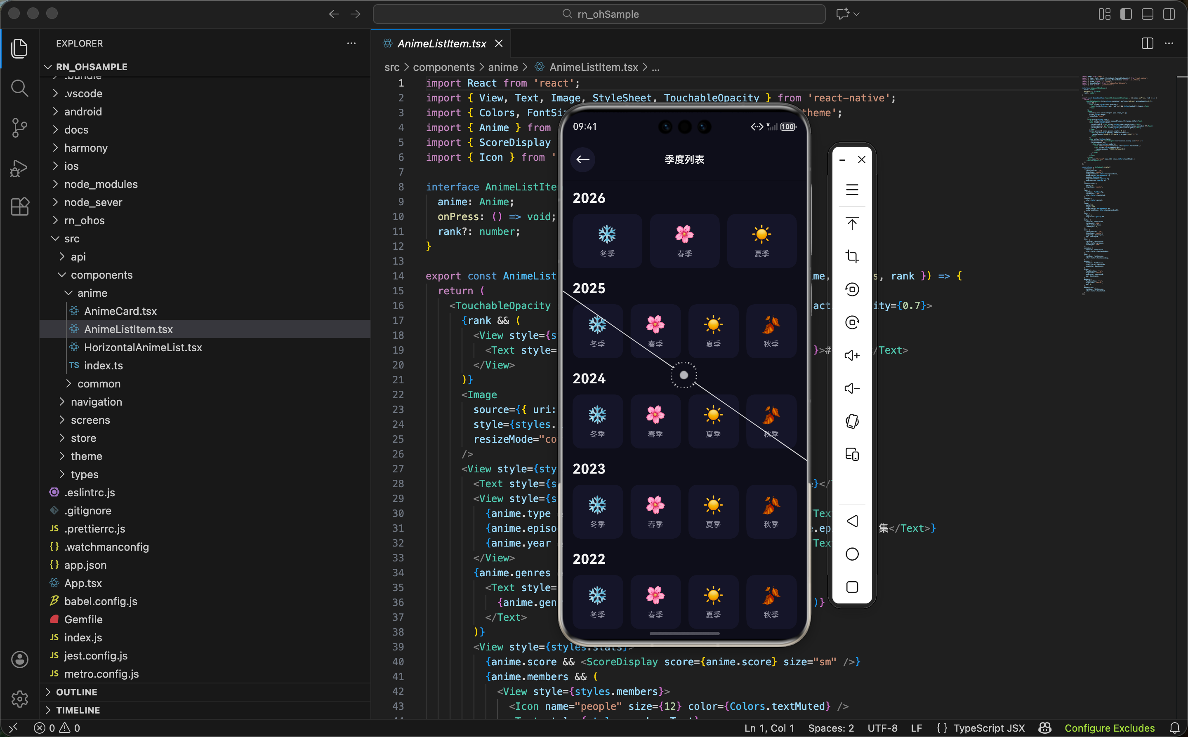Toggle bottom panel visibility
The height and width of the screenshot is (737, 1188).
(1147, 14)
